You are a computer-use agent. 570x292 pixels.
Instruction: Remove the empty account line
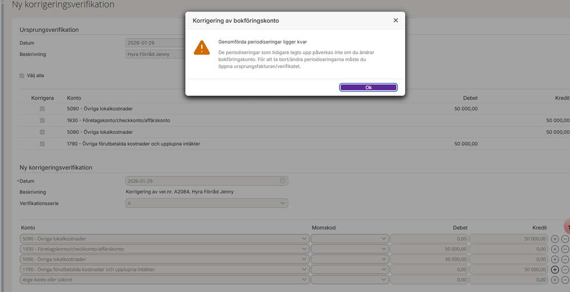point(565,279)
